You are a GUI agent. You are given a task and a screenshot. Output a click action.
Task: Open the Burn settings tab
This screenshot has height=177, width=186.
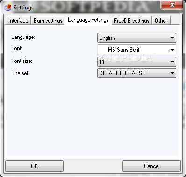point(48,21)
